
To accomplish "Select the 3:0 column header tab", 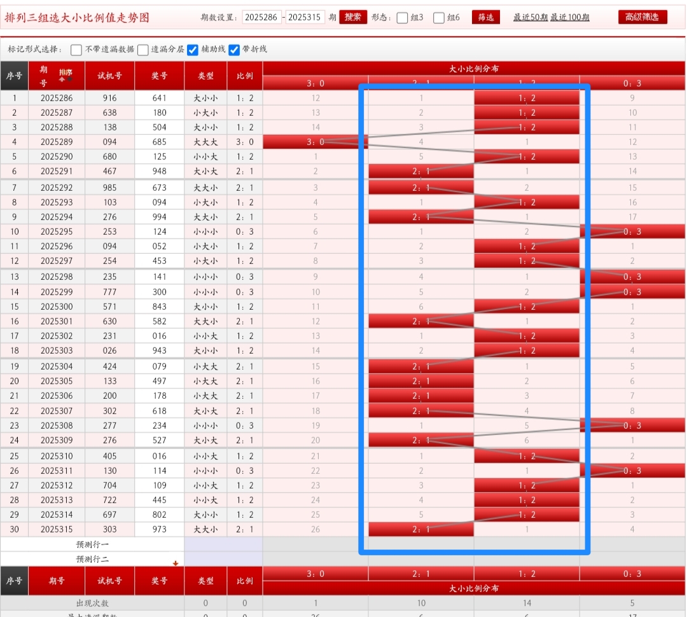I will click(x=316, y=83).
